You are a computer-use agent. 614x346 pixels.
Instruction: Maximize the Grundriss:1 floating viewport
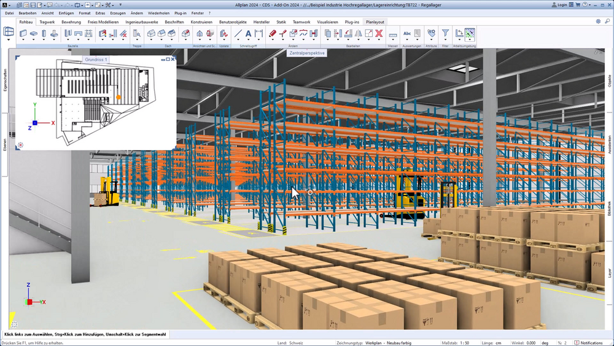pyautogui.click(x=168, y=59)
